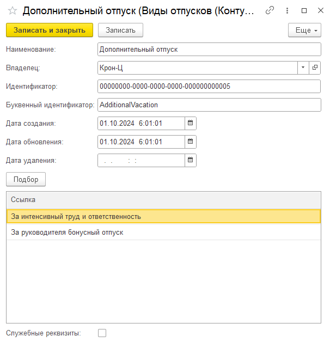Click the Подбор button

[x=26, y=179]
